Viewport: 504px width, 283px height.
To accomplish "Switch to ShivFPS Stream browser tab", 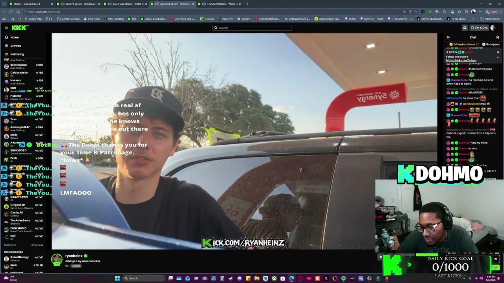I will tap(78, 4).
